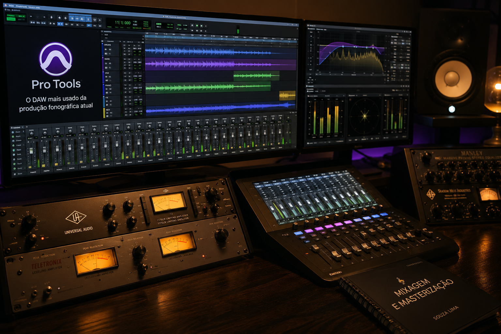Image resolution: width=501 pixels, height=334 pixels.
Task: Select the FX track name
Action: click(x=107, y=98)
